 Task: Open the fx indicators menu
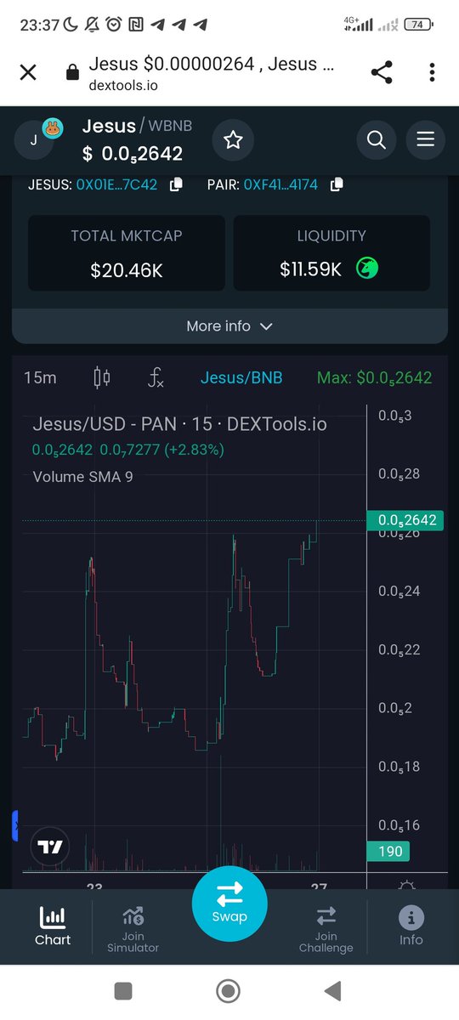pos(156,377)
